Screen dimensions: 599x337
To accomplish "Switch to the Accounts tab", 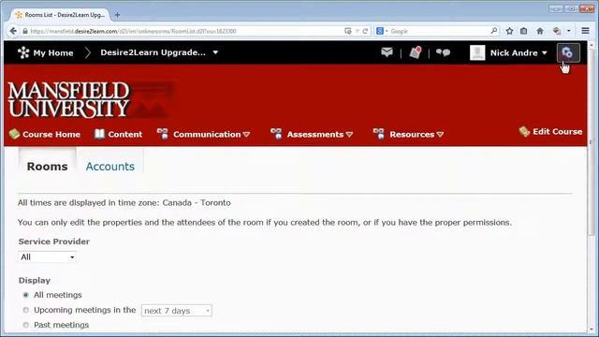I will point(110,167).
